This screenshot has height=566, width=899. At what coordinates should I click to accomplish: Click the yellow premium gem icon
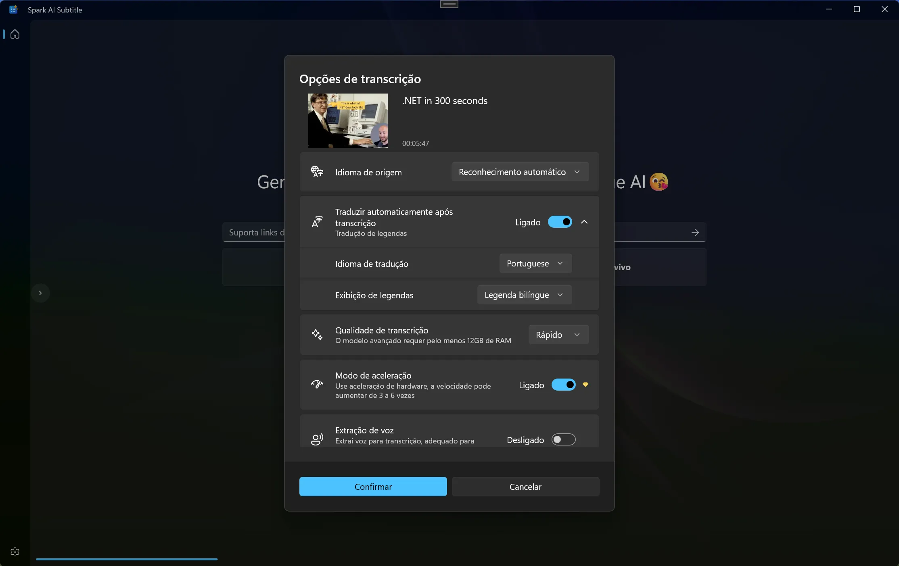point(585,385)
